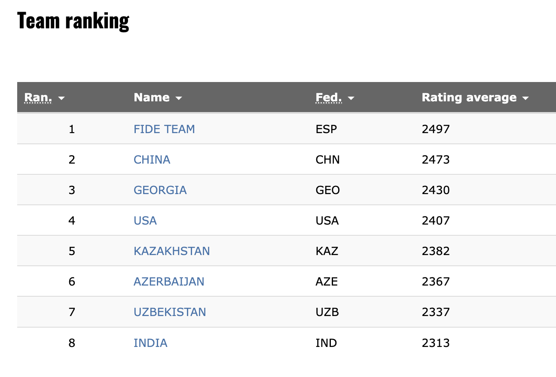Open the USA team page
Viewport: 556px width, 377px height.
pos(145,221)
